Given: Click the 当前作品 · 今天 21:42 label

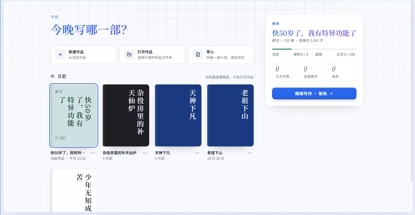Looking at the screenshot, I should point(68,159).
